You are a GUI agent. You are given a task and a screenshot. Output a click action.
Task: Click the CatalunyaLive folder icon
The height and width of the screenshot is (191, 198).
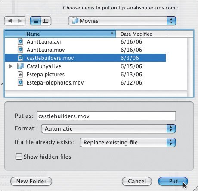pos(20,66)
